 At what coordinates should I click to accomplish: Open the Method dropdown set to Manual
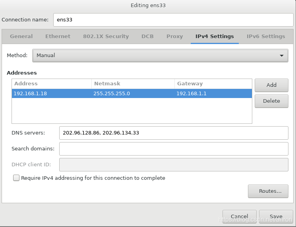coord(160,56)
